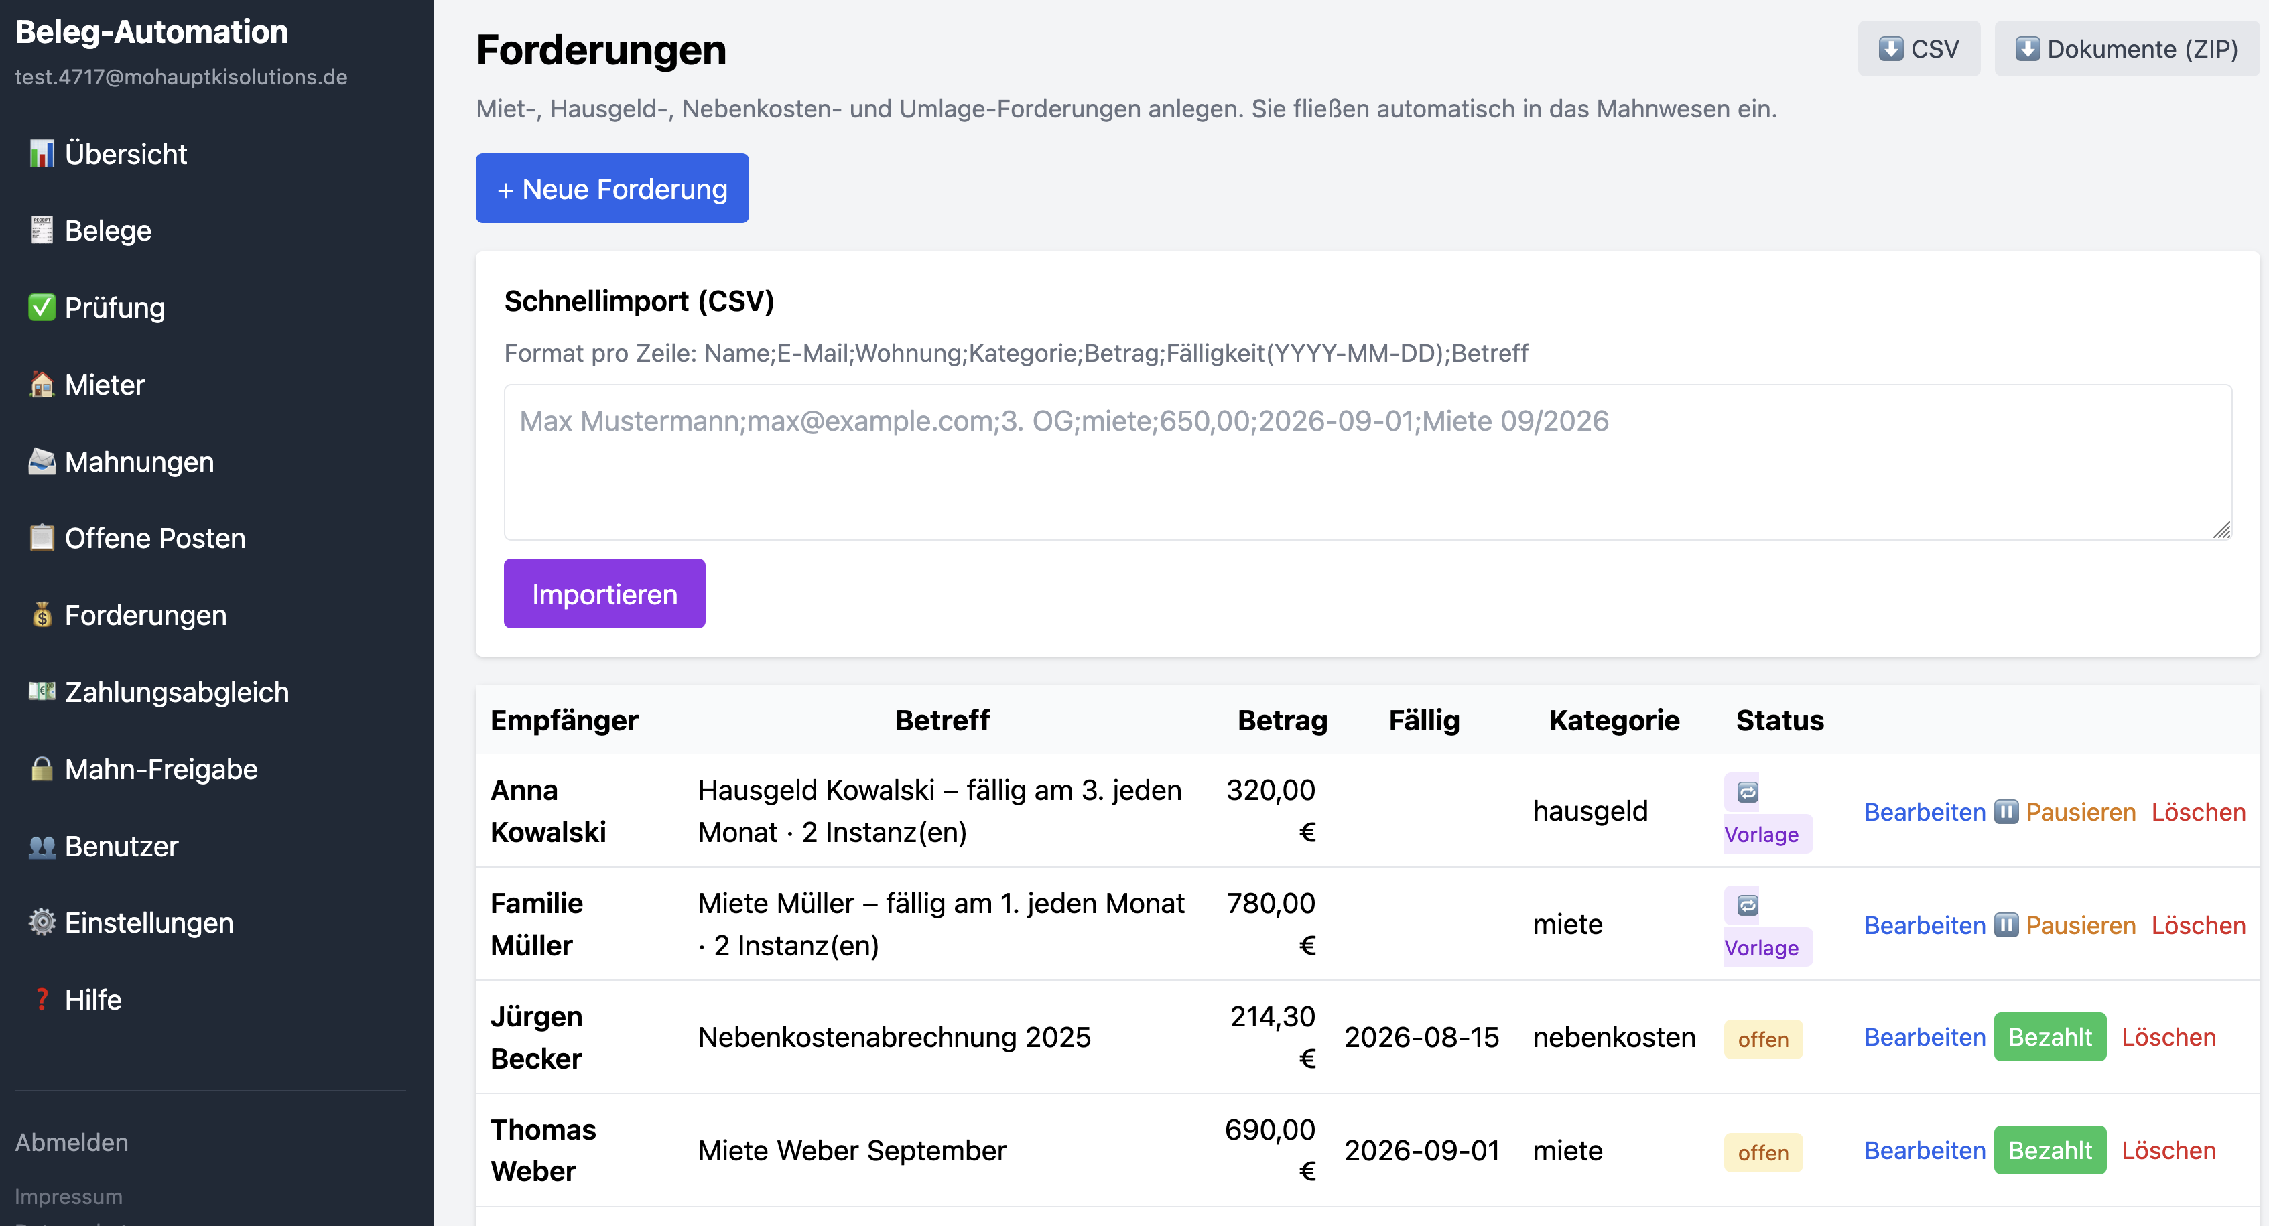The width and height of the screenshot is (2269, 1226).
Task: Click the Mahn-Freigabe lock icon
Action: [42, 769]
